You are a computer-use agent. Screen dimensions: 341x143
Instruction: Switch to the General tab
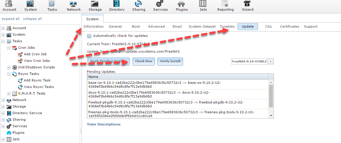coord(115,26)
